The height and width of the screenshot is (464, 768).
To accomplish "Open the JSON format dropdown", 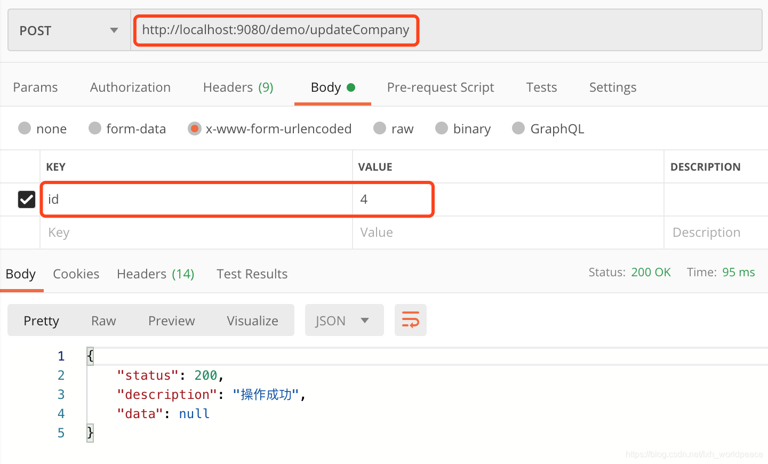I will (344, 321).
